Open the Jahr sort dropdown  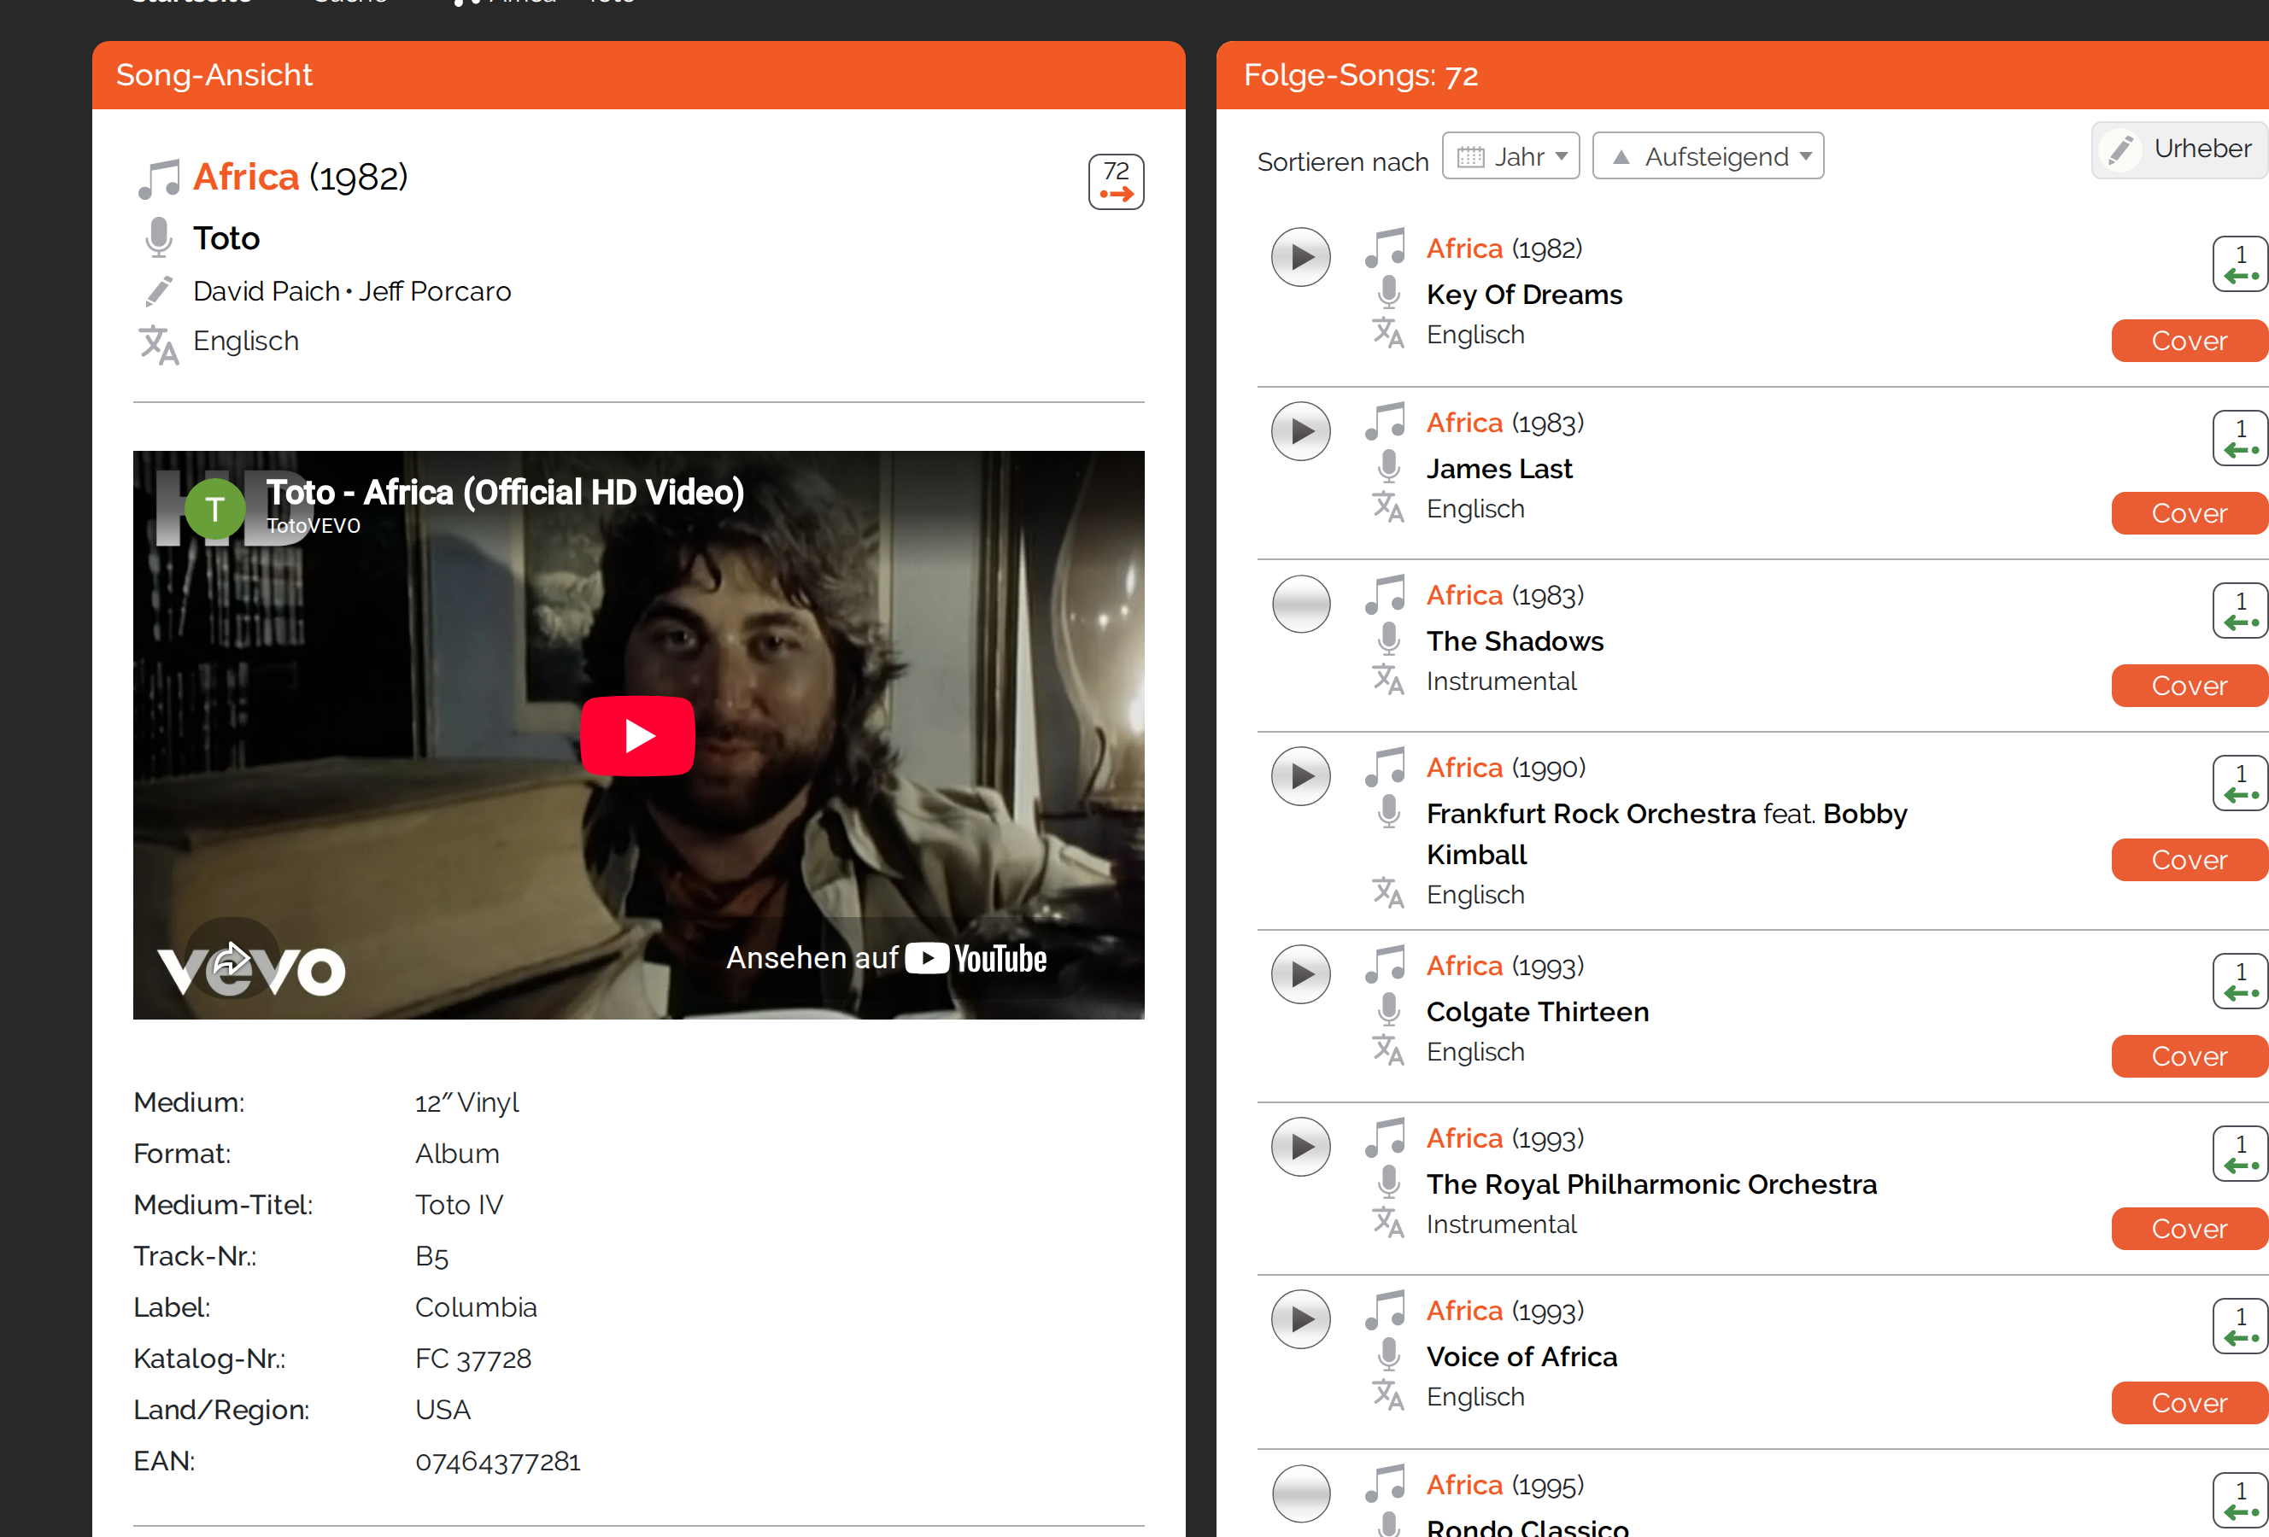(1510, 156)
